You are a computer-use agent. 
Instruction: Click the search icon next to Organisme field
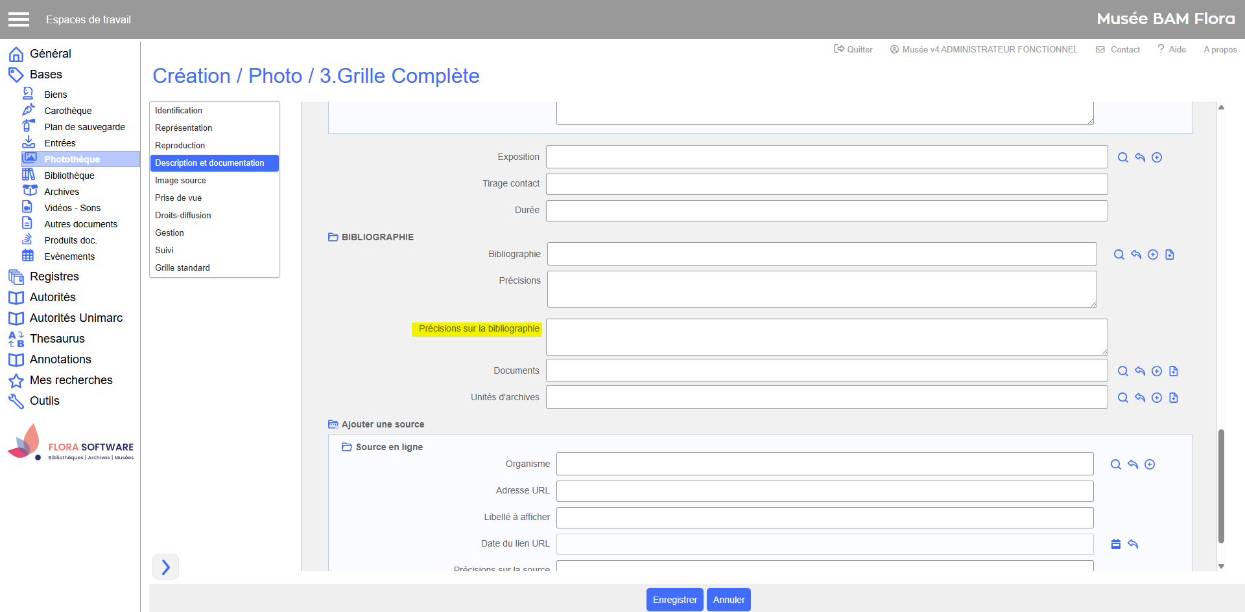pos(1115,464)
